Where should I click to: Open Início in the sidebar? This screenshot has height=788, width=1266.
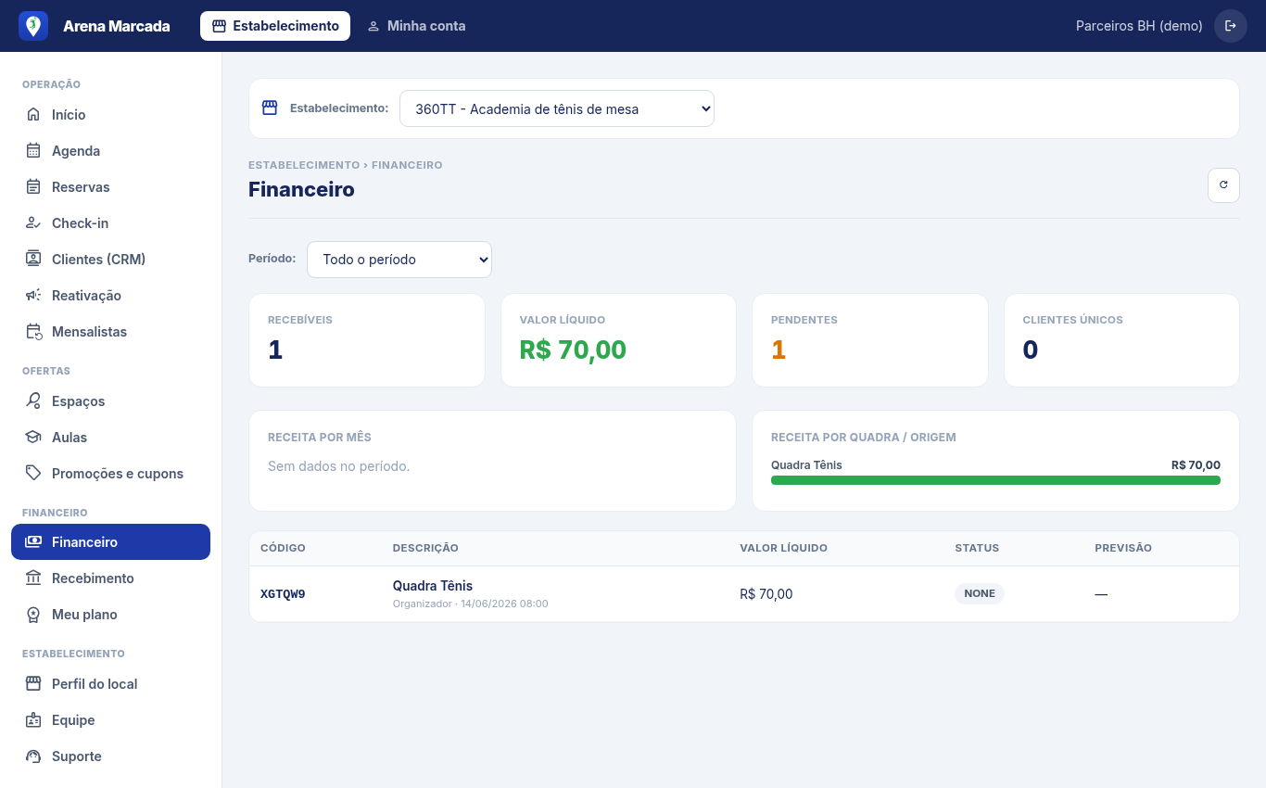click(110, 115)
